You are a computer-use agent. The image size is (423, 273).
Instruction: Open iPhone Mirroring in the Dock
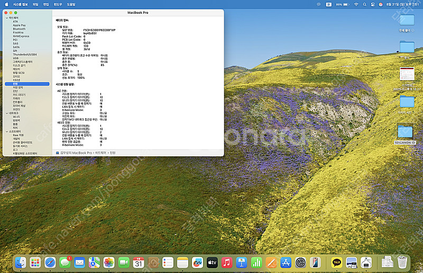[x=315, y=262]
